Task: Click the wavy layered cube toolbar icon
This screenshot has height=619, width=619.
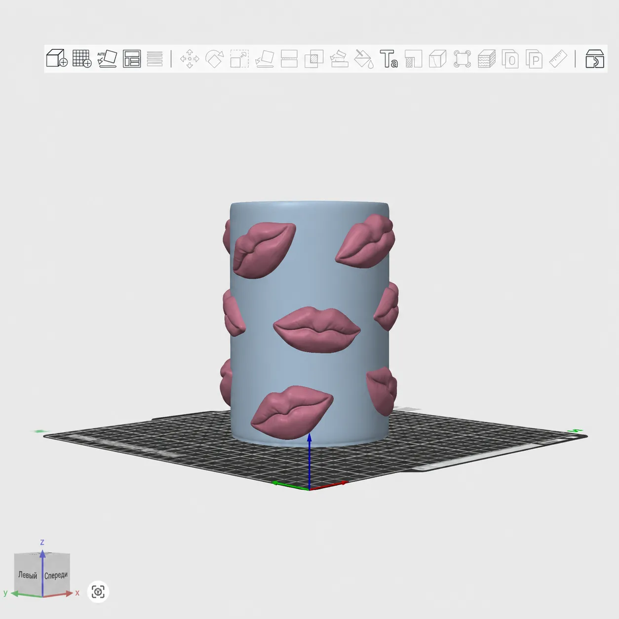Action: tap(487, 59)
